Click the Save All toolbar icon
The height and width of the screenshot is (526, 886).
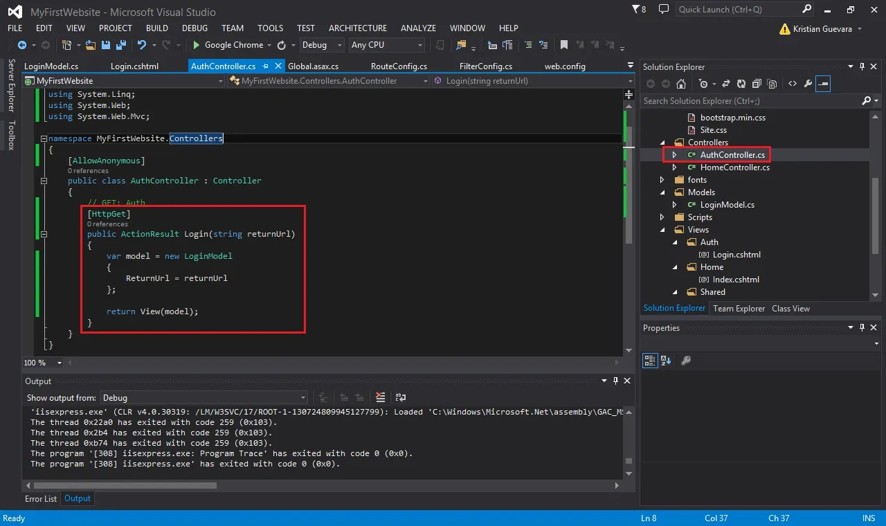click(119, 45)
